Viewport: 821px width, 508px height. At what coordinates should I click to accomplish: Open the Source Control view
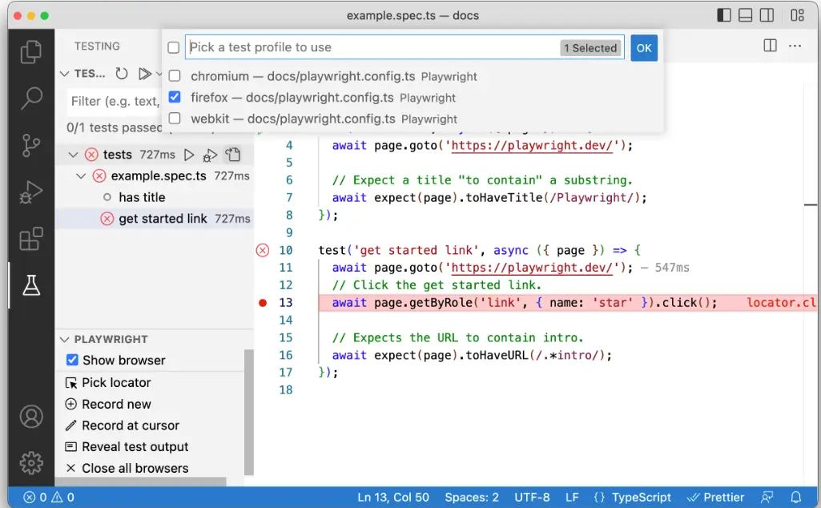click(31, 145)
